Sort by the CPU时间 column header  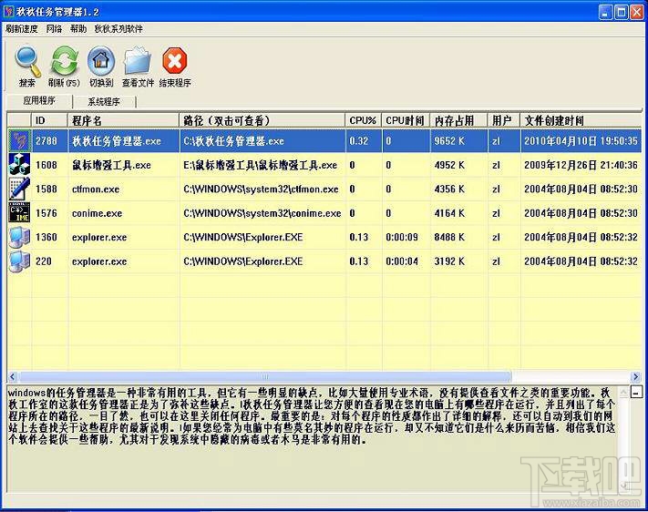pyautogui.click(x=406, y=120)
